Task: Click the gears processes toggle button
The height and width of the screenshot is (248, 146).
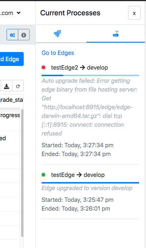Action: [12, 35]
